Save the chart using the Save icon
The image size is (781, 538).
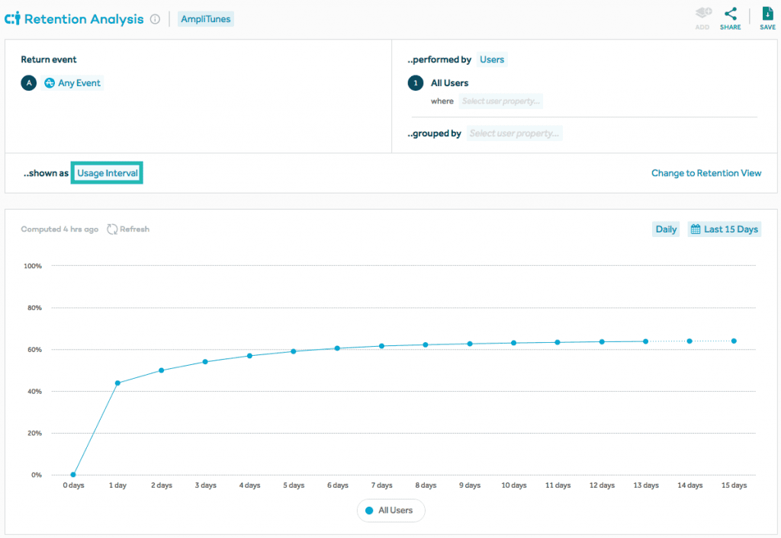pos(767,14)
